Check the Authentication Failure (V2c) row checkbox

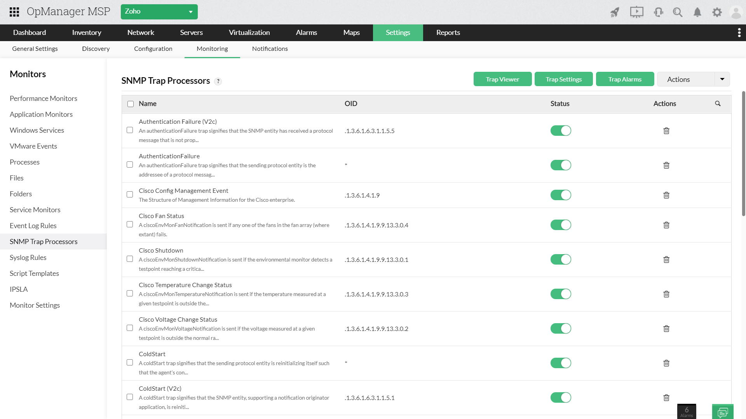130,130
